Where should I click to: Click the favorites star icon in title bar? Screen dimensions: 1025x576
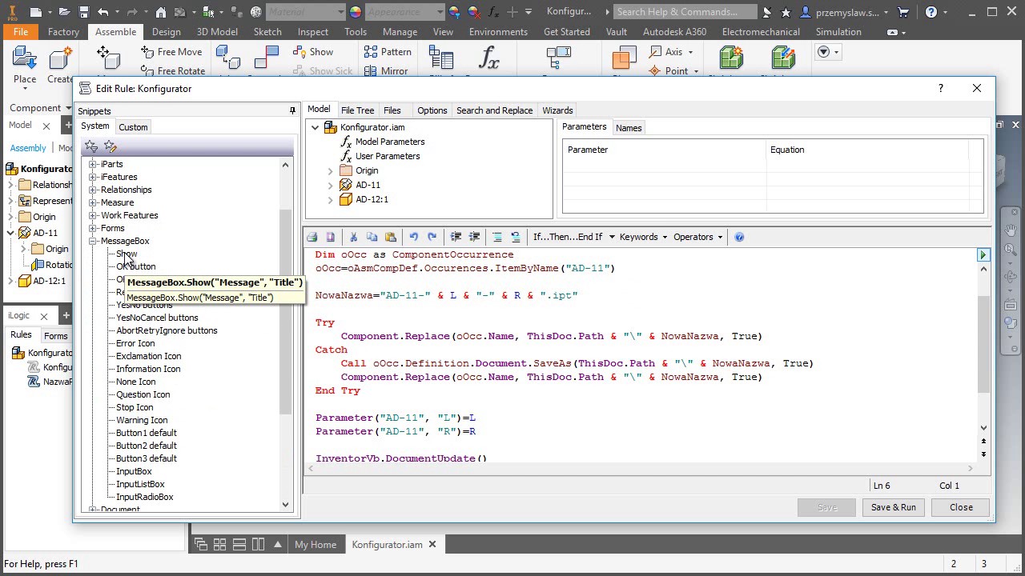pyautogui.click(x=786, y=12)
